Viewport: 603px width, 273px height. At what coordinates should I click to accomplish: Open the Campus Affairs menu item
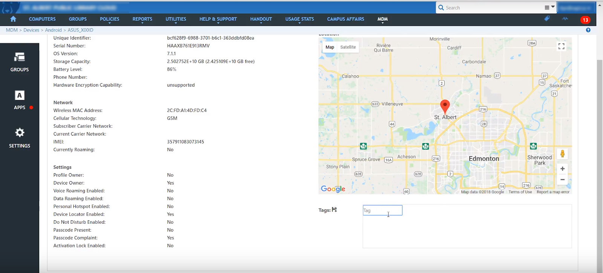point(346,19)
